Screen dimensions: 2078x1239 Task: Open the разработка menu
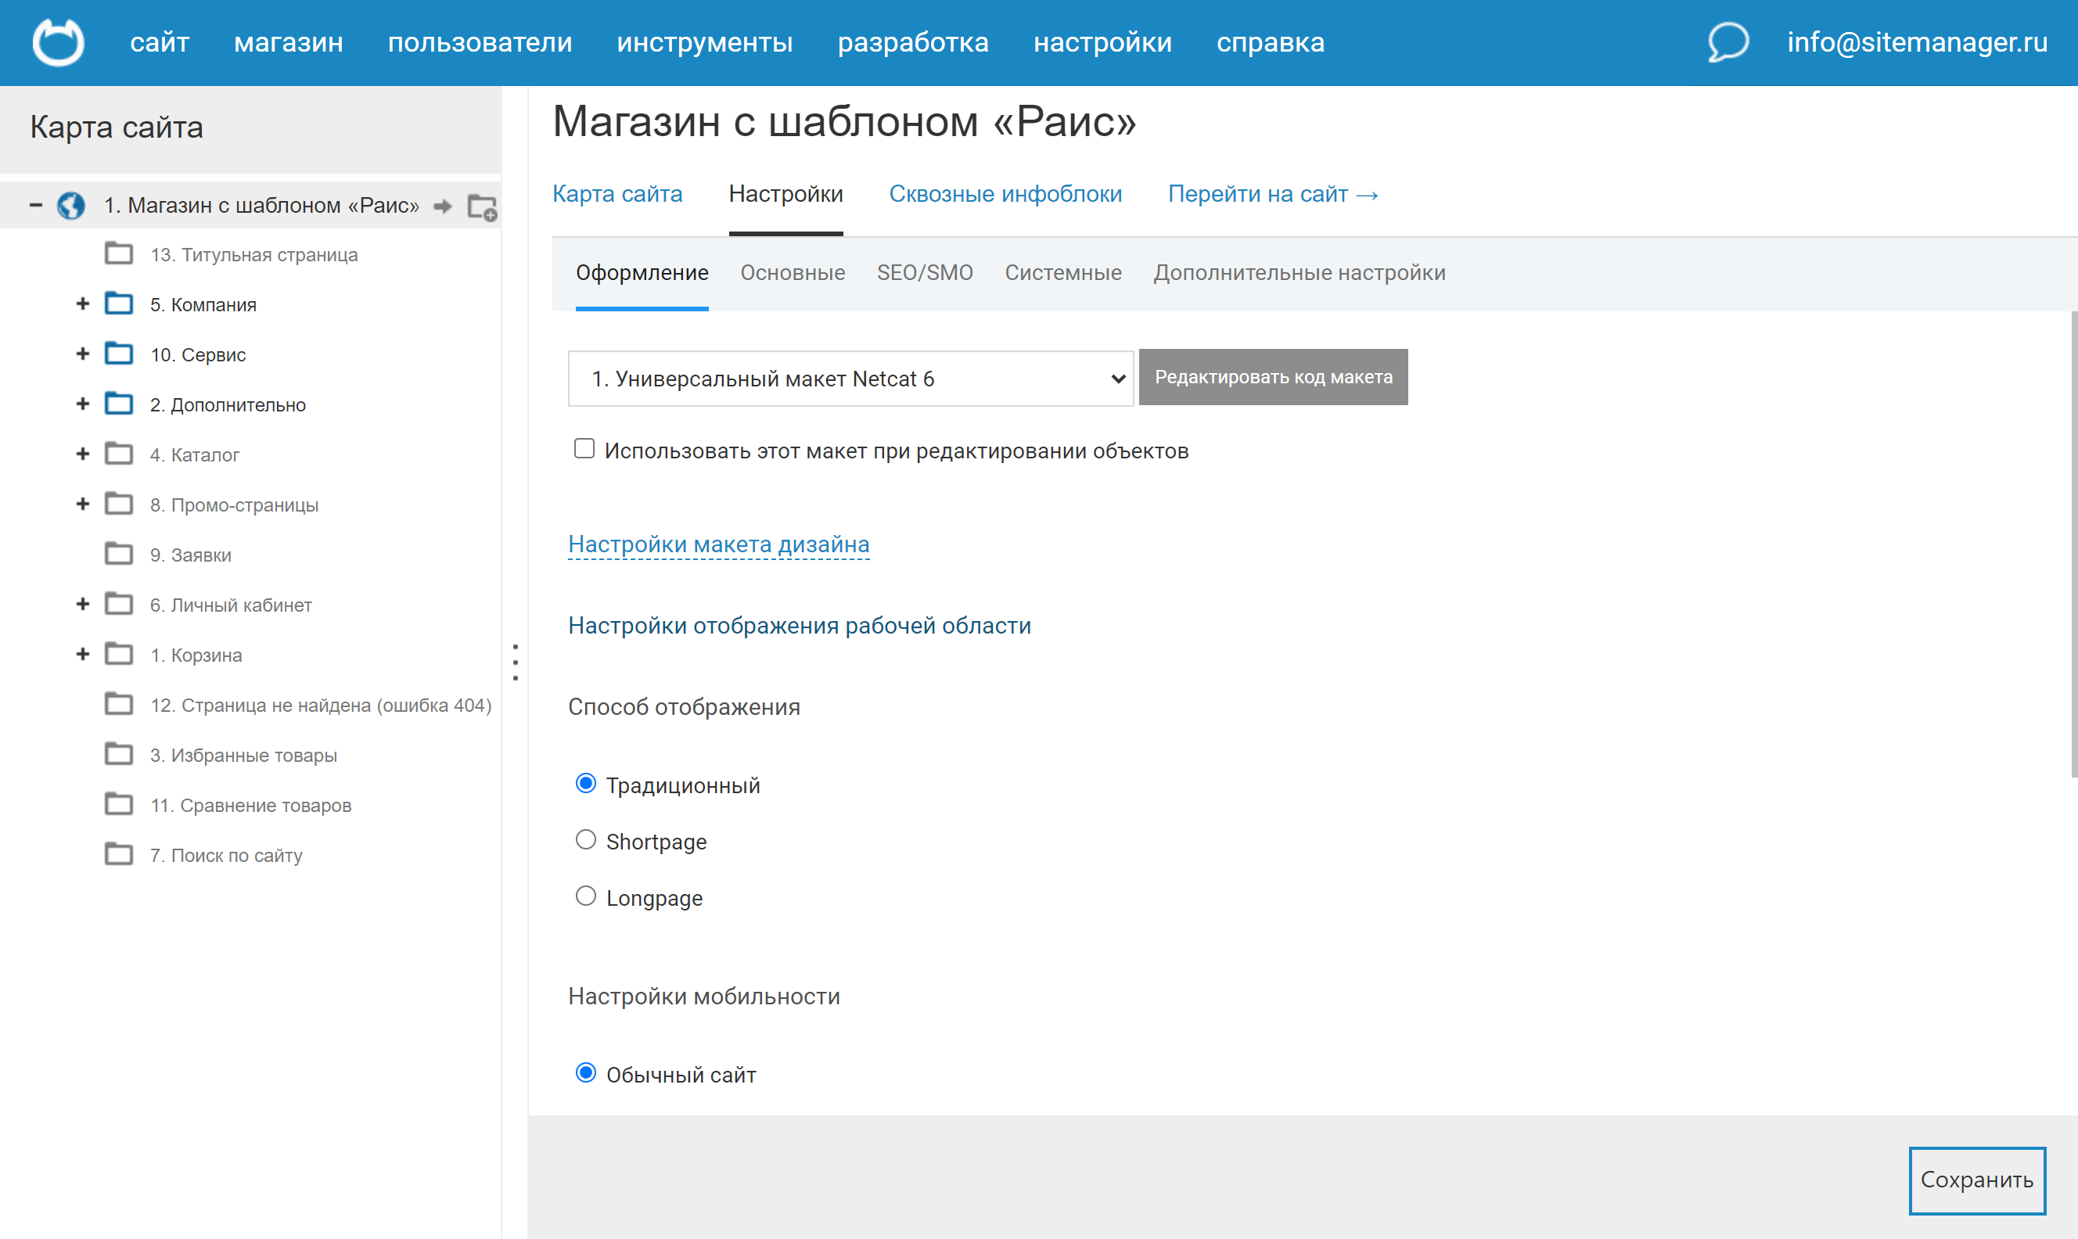coord(912,41)
